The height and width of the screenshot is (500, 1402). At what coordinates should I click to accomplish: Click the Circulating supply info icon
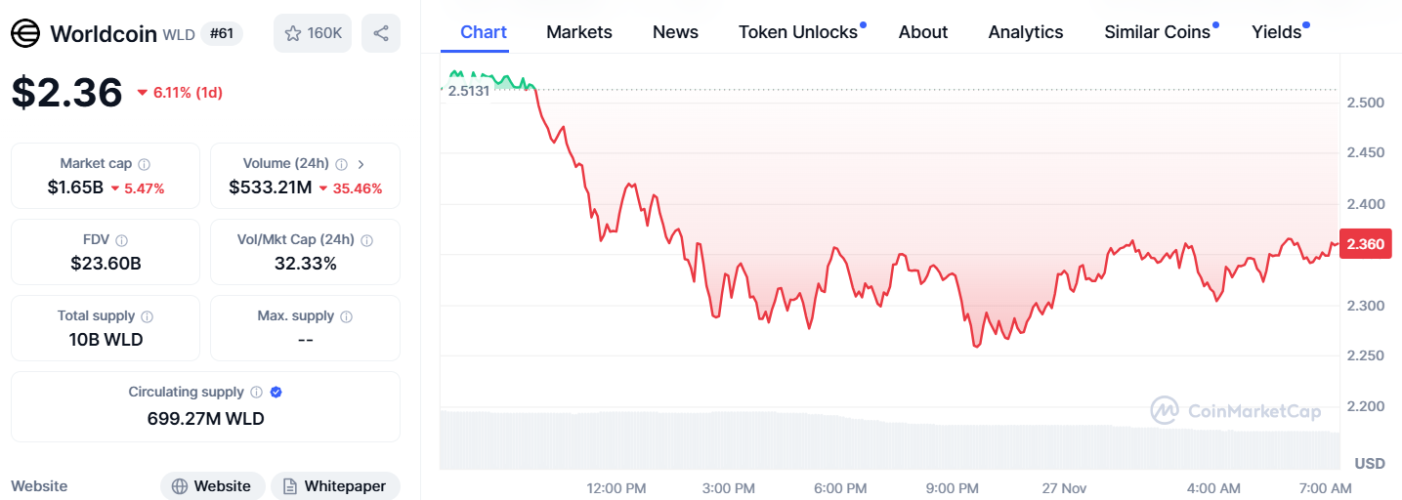coord(256,393)
